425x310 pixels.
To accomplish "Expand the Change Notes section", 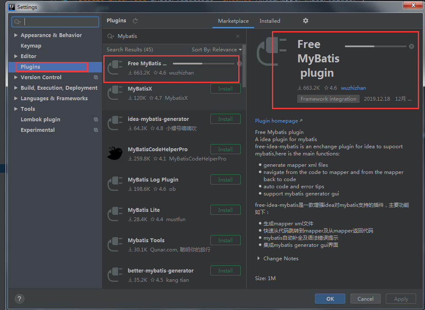I will coord(258,259).
